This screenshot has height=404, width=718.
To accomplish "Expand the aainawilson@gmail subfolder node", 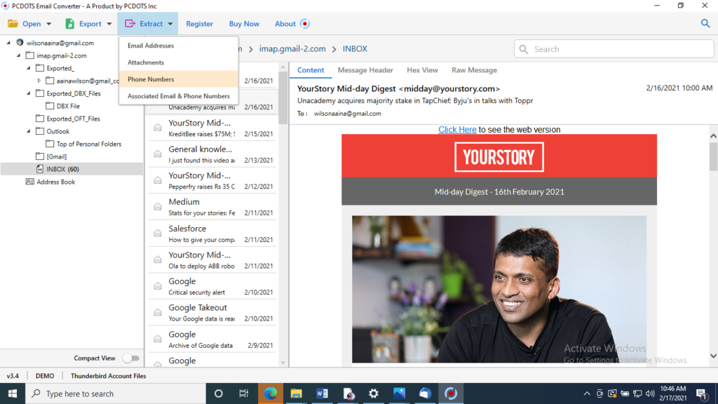I will pos(39,81).
